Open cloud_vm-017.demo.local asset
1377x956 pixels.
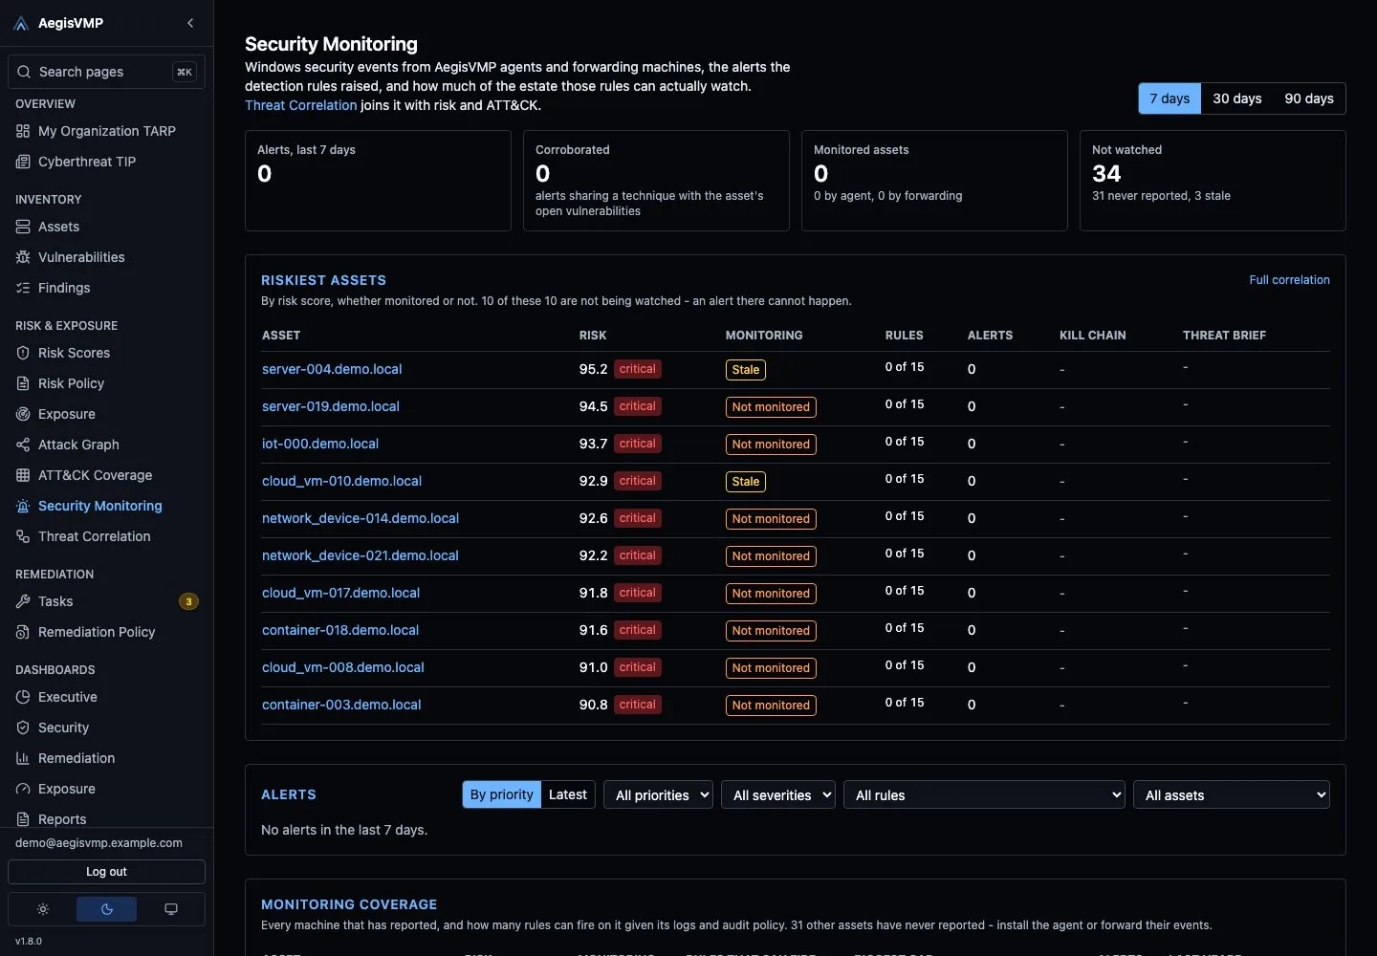click(340, 593)
